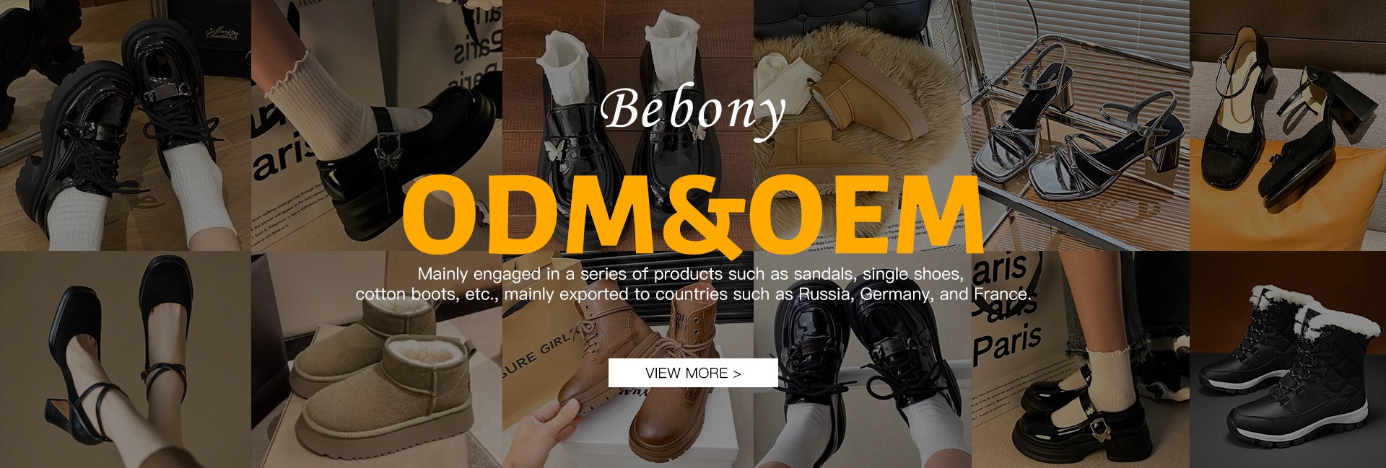Click the Bebony brand logo text
This screenshot has height=468, width=1386.
click(x=693, y=110)
